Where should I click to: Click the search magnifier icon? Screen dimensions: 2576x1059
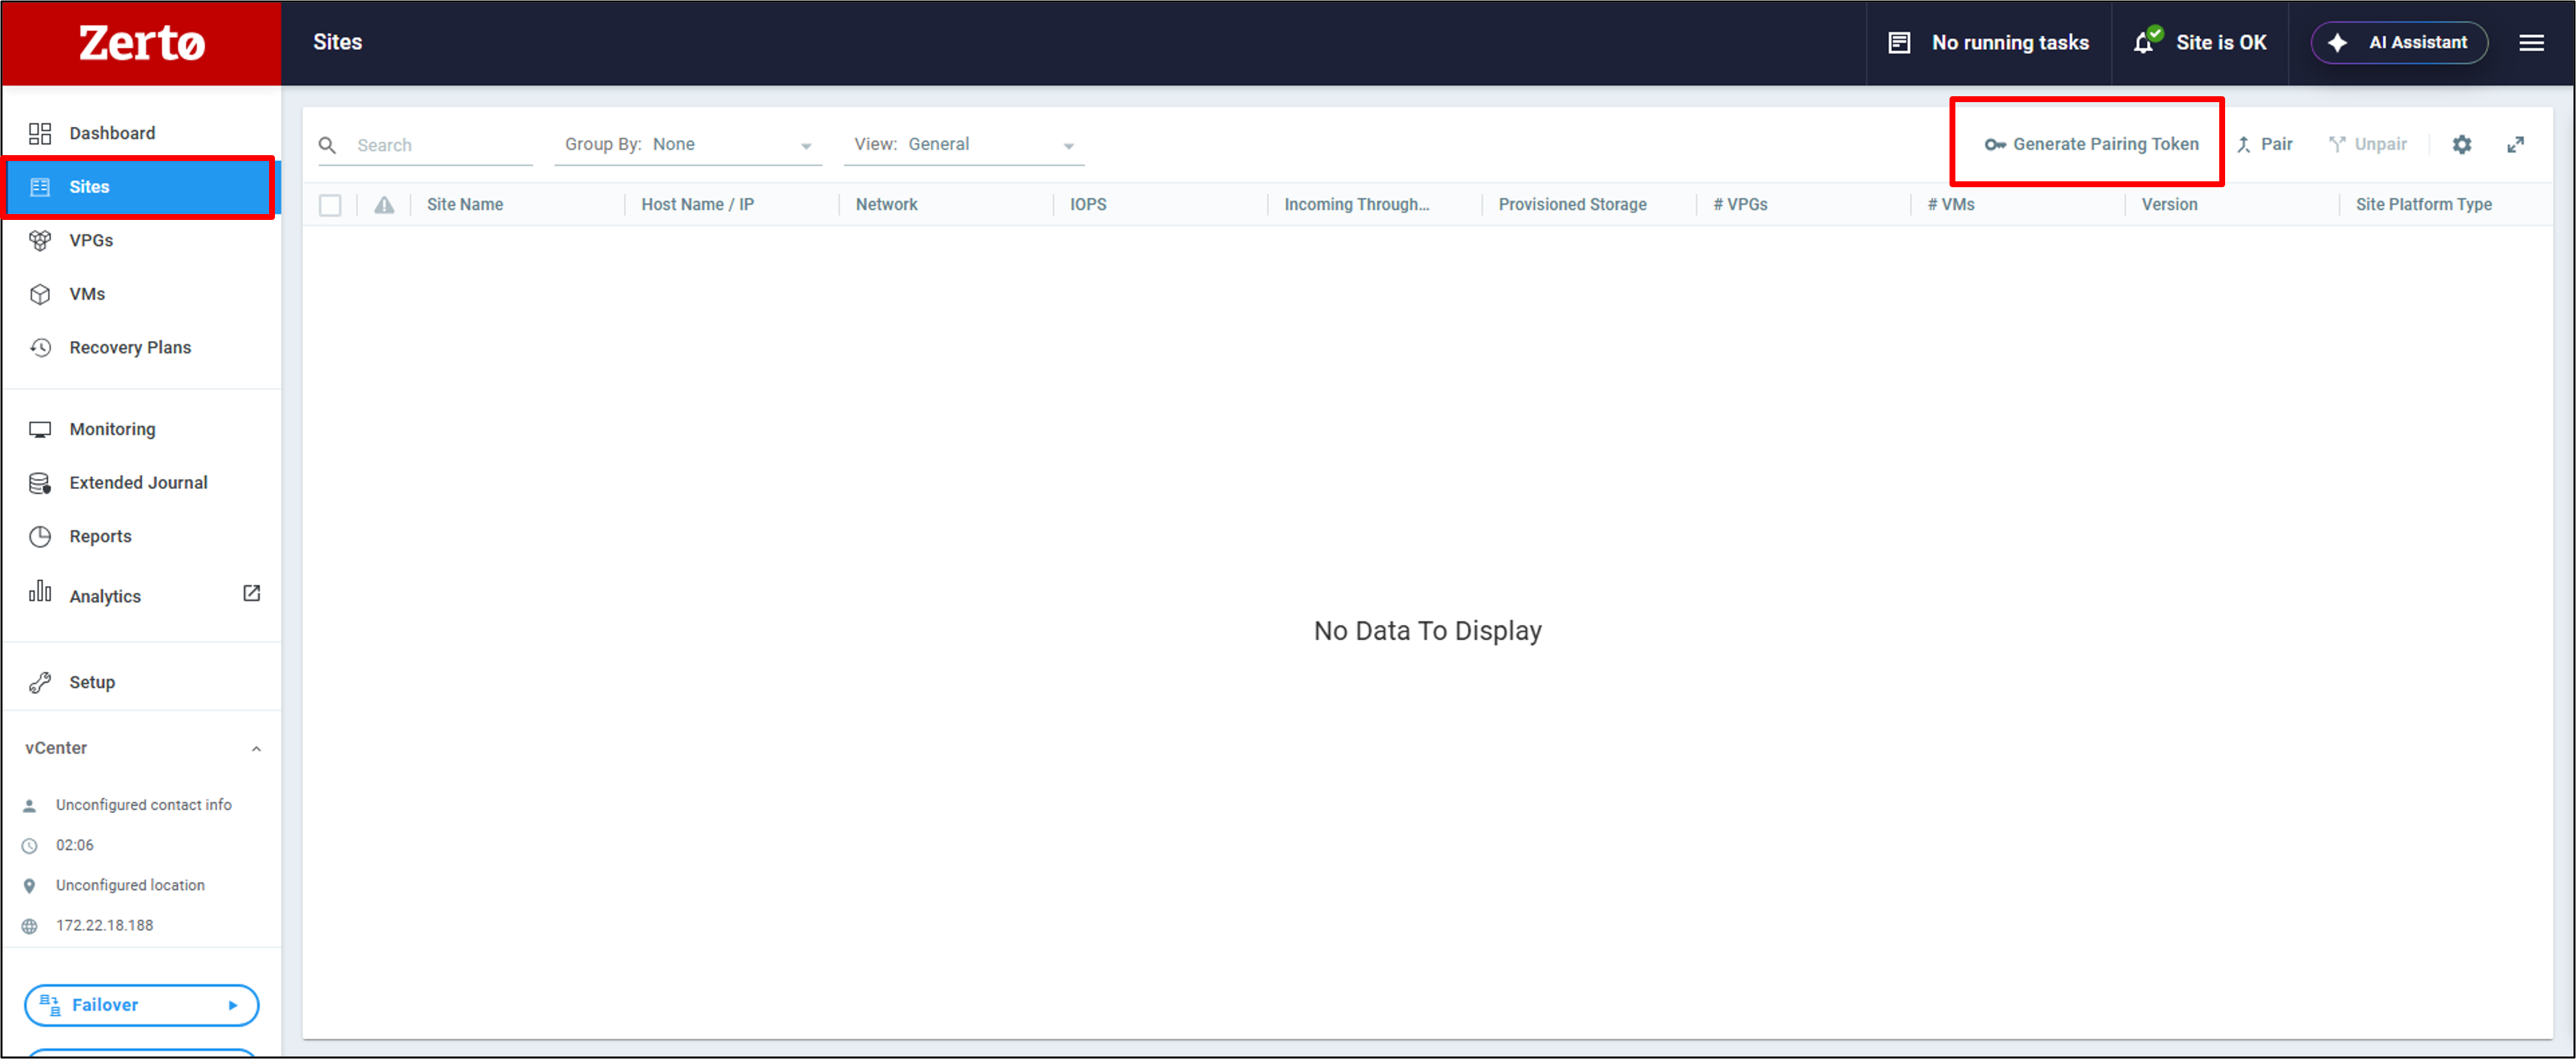coord(327,145)
